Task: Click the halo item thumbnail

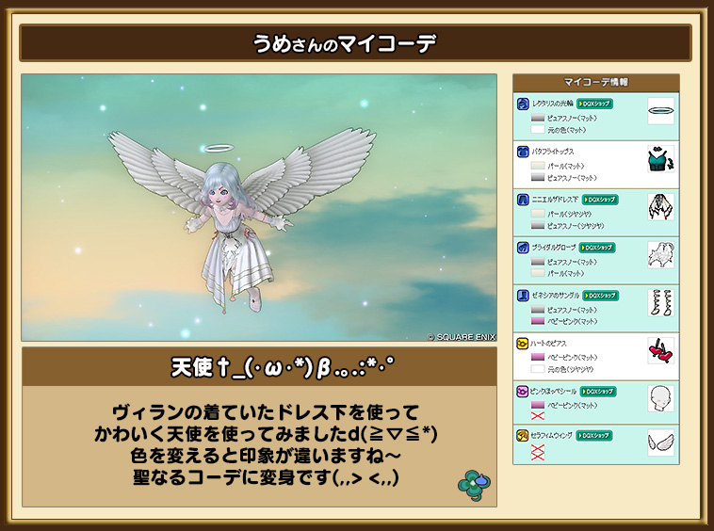Action: pos(660,112)
